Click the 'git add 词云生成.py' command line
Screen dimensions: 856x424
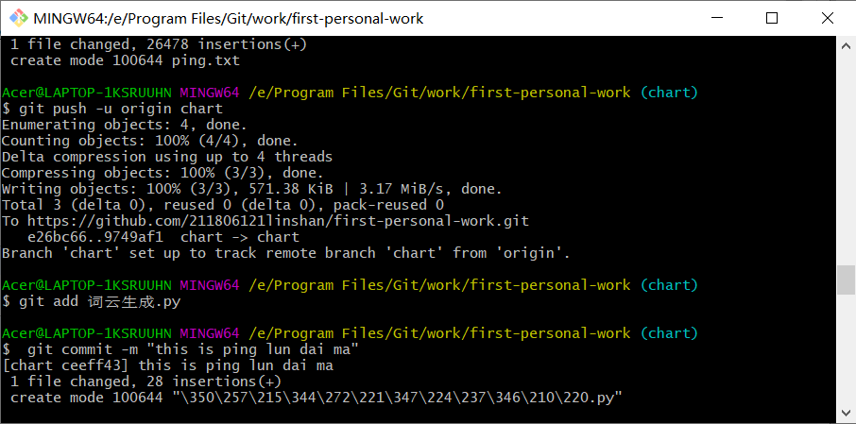coord(99,301)
